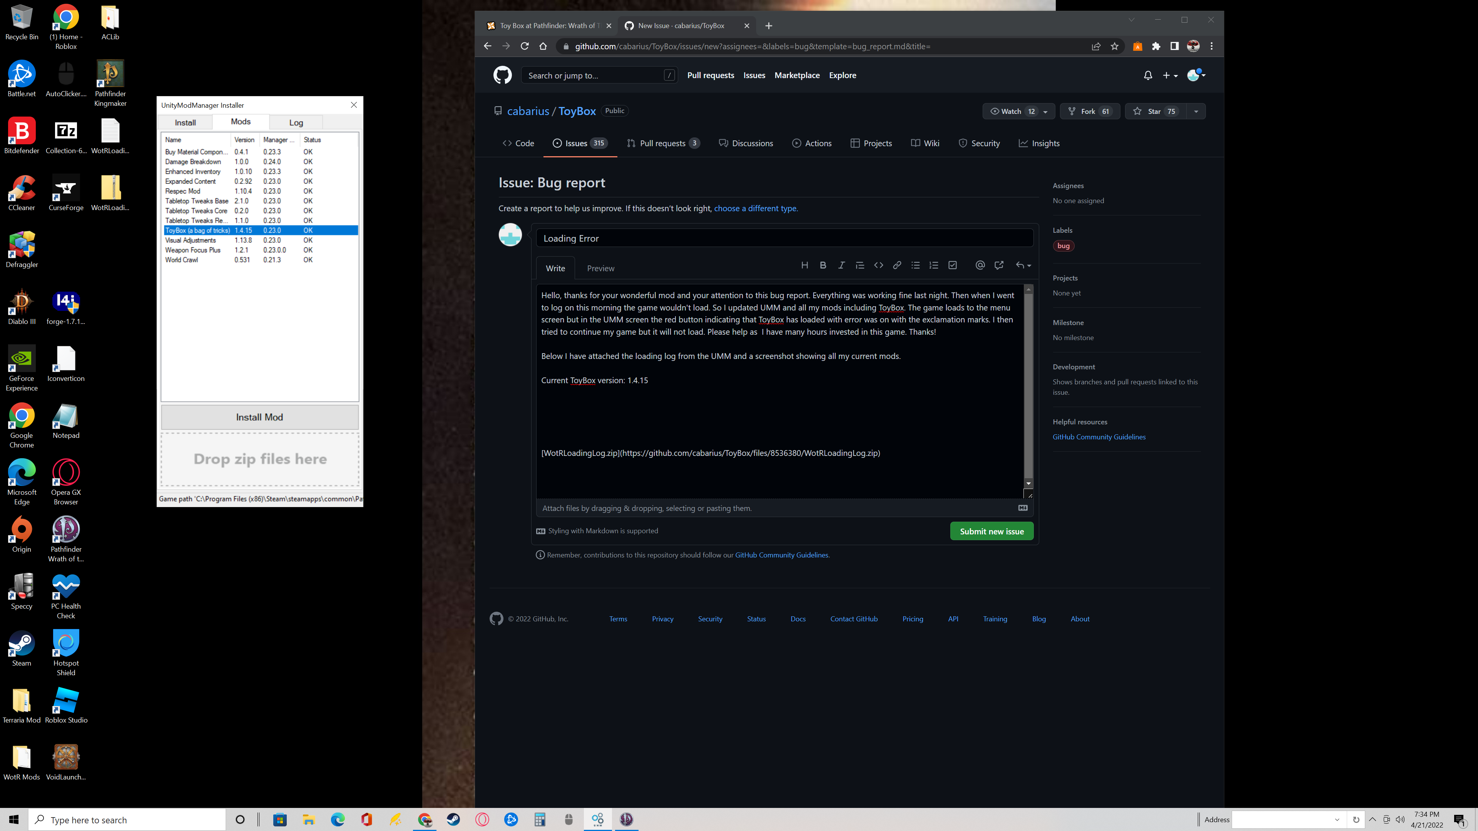Expand the Watch options dropdown
This screenshot has width=1478, height=831.
coord(1047,111)
